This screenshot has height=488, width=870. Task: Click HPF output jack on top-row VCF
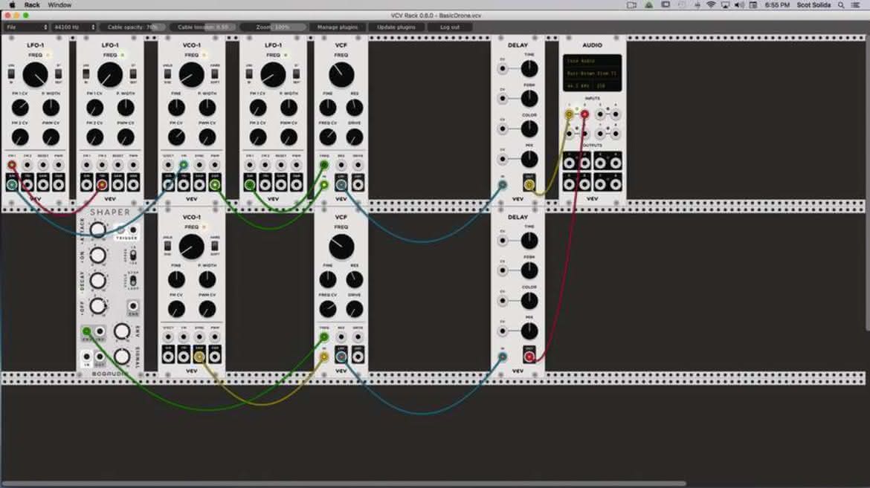coord(358,185)
